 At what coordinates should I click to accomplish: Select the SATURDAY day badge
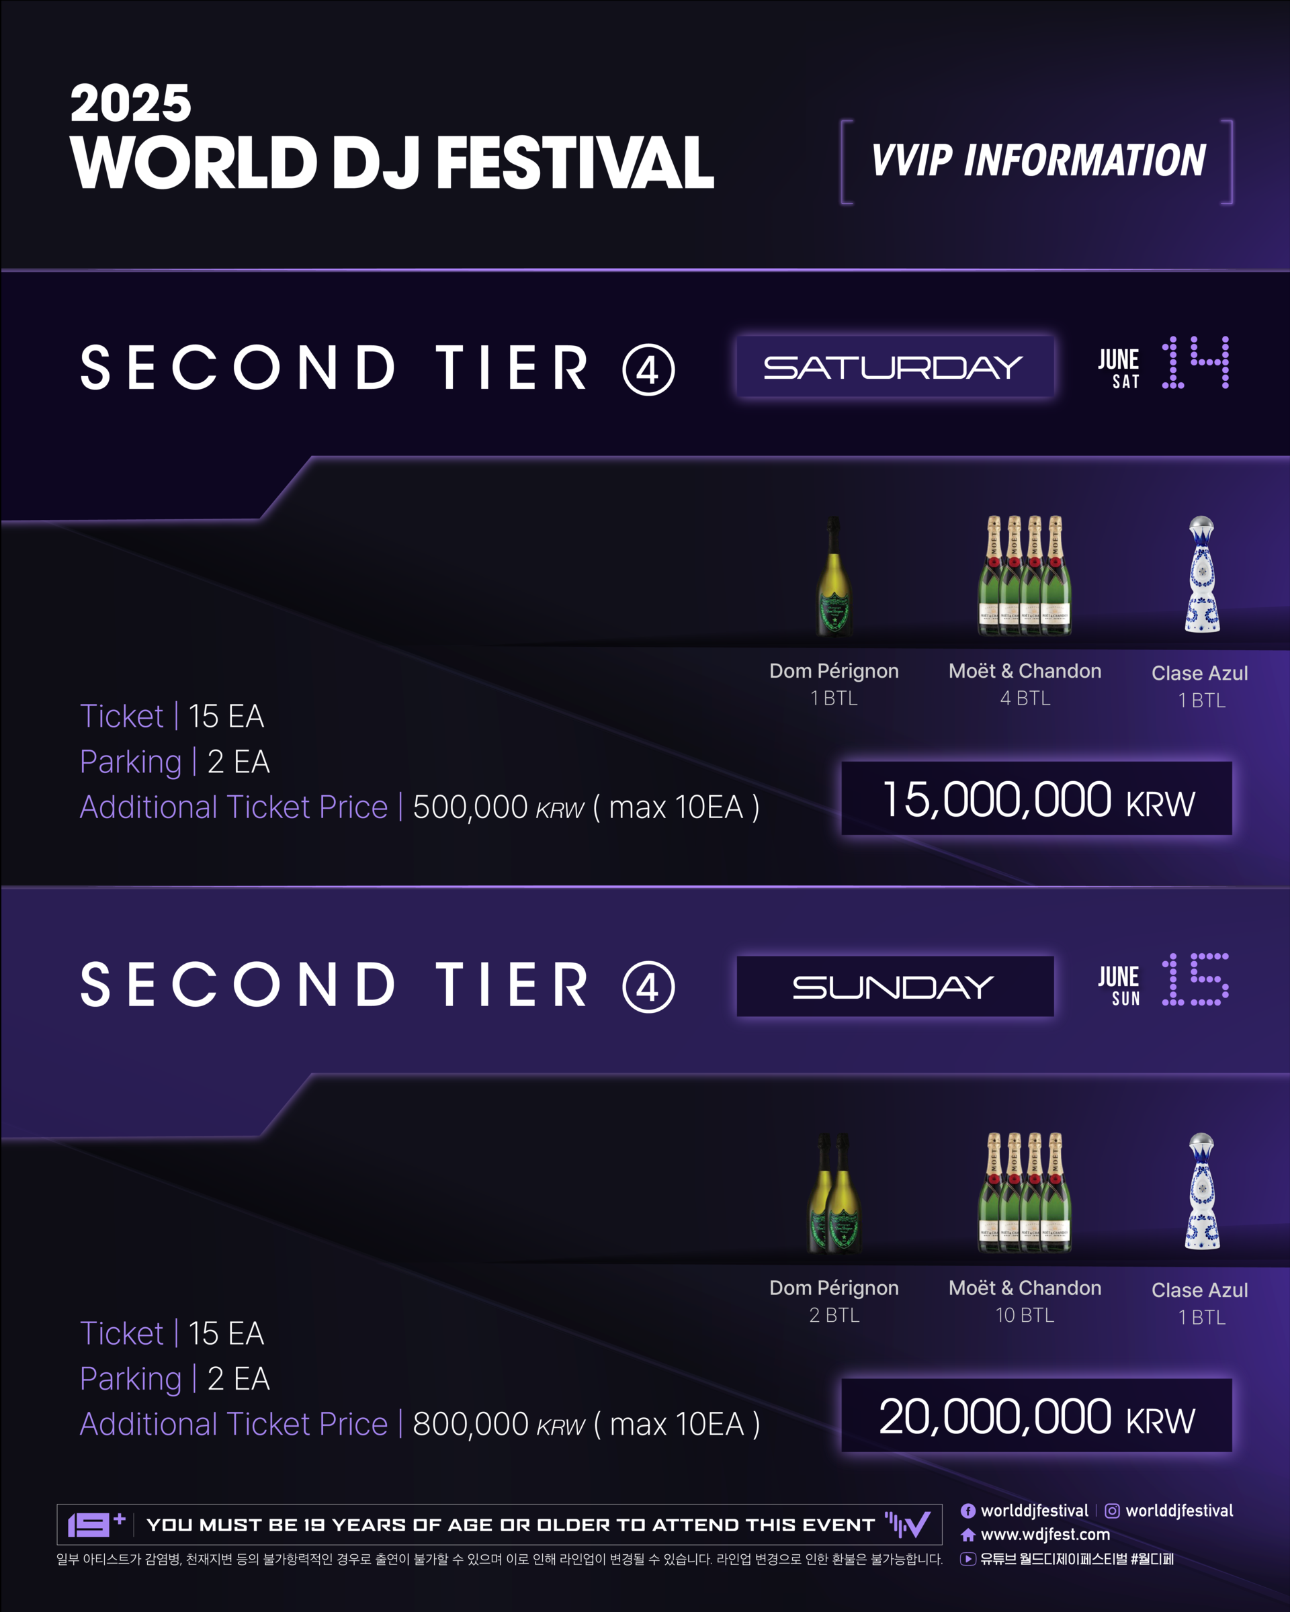tap(895, 366)
